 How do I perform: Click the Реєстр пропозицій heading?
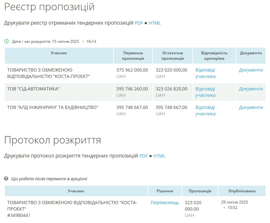(49, 7)
